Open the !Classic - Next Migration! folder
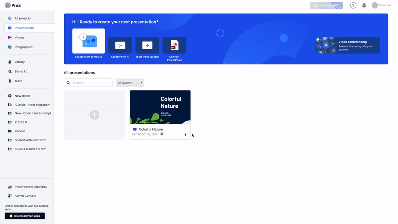This screenshot has width=398, height=224. point(32,105)
